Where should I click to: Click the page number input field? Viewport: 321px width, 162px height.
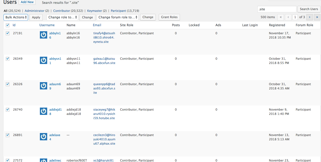295,17
